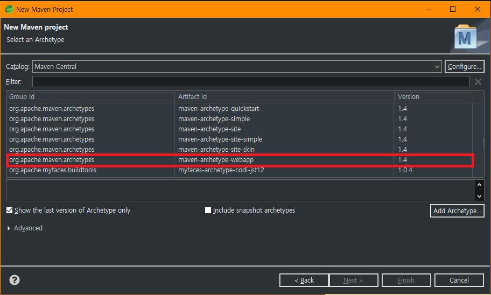Click the description box scroll down arrow
491x295 pixels.
(x=479, y=196)
